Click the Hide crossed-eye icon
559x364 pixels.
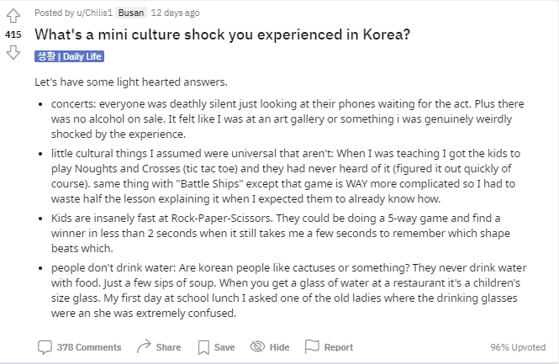point(257,346)
